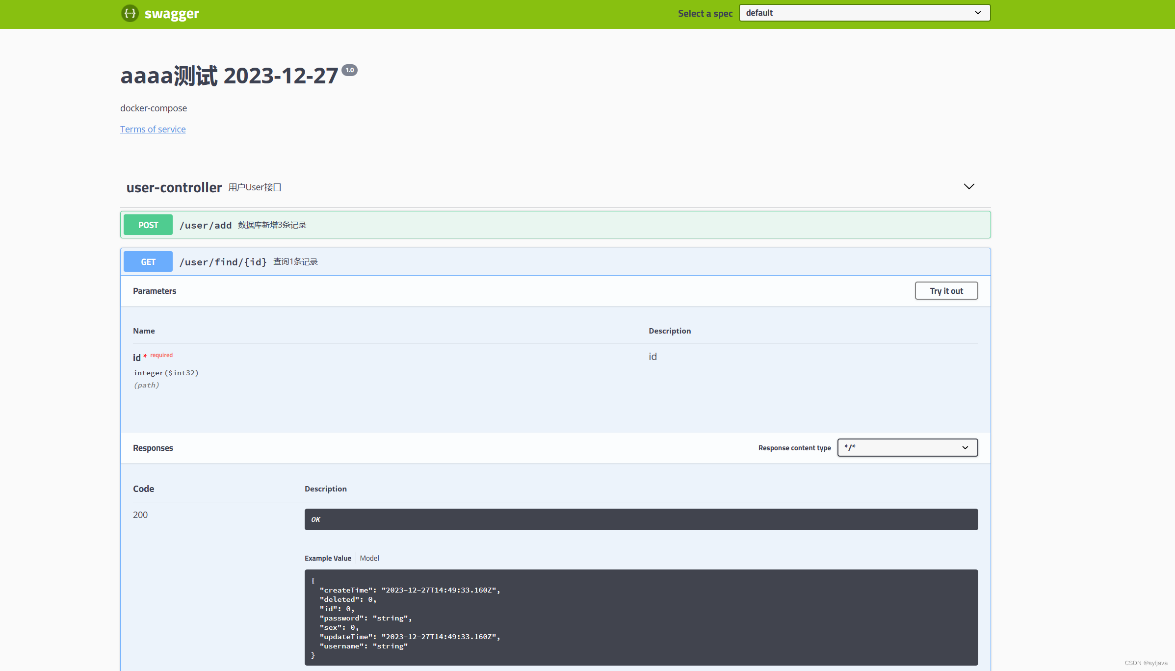Switch to the Model tab
Screen dimensions: 1175x671
pyautogui.click(x=369, y=558)
